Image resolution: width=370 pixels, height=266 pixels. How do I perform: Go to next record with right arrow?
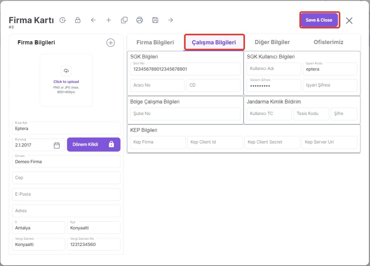[170, 20]
